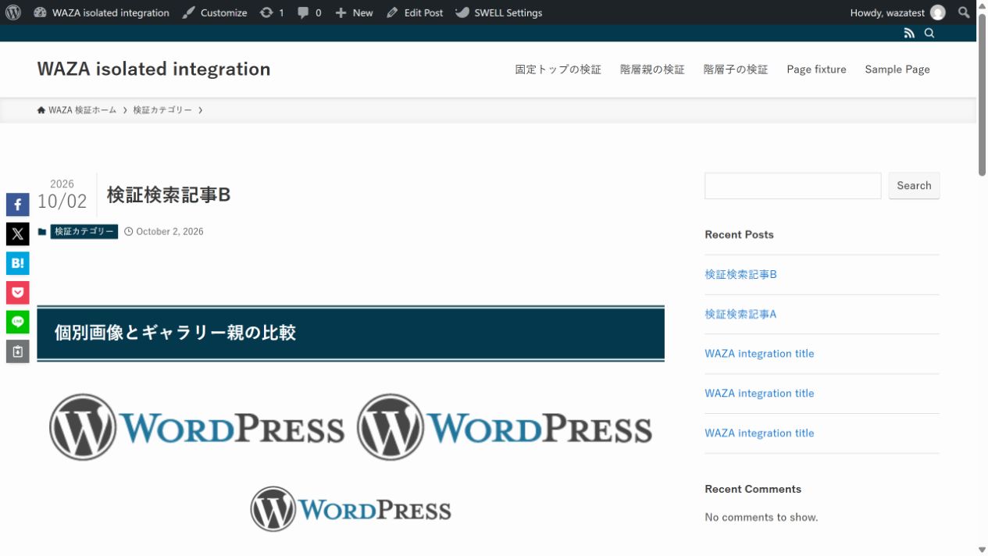This screenshot has width=988, height=556.
Task: Open recent post 検証検索記事A
Action: (x=740, y=314)
